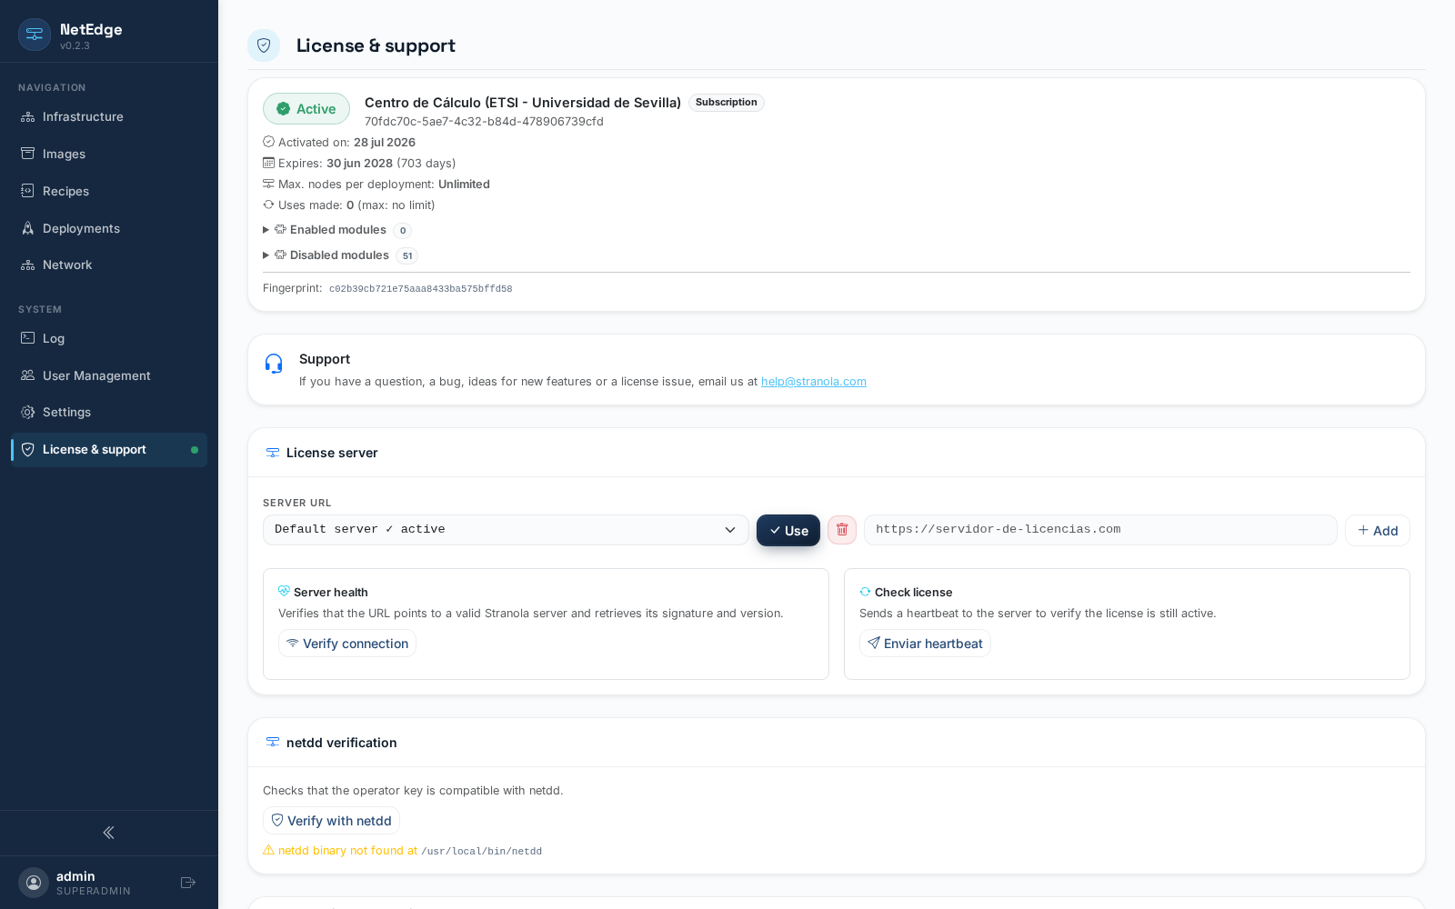Click the License server header icon
1455x909 pixels.
(273, 453)
